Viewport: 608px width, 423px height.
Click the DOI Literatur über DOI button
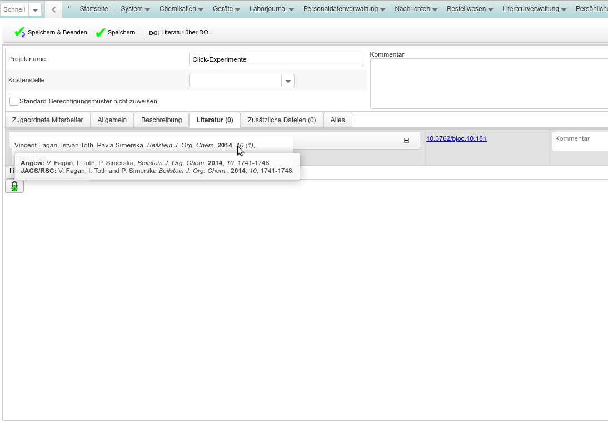pos(181,33)
